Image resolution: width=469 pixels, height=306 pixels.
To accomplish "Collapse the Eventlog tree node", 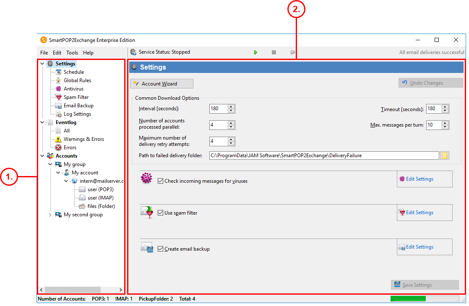I will tap(42, 122).
